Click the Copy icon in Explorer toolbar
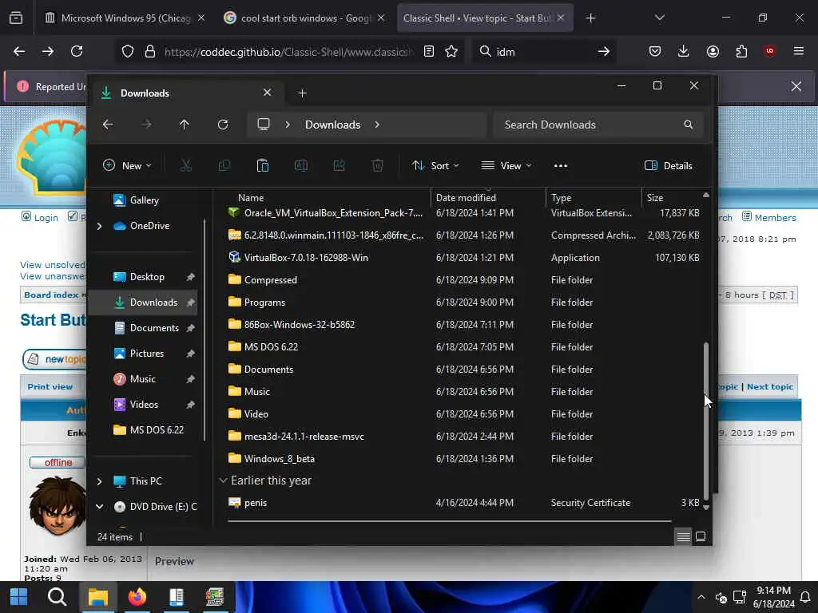818x613 pixels. [x=224, y=166]
